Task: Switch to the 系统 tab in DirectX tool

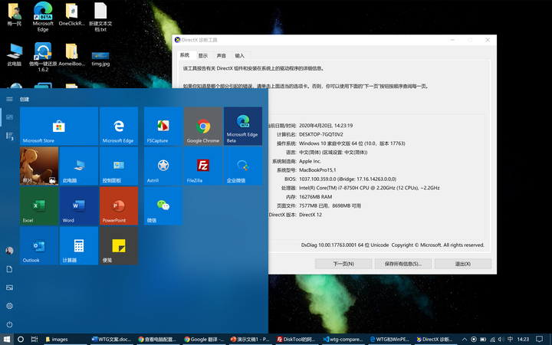Action: click(185, 55)
